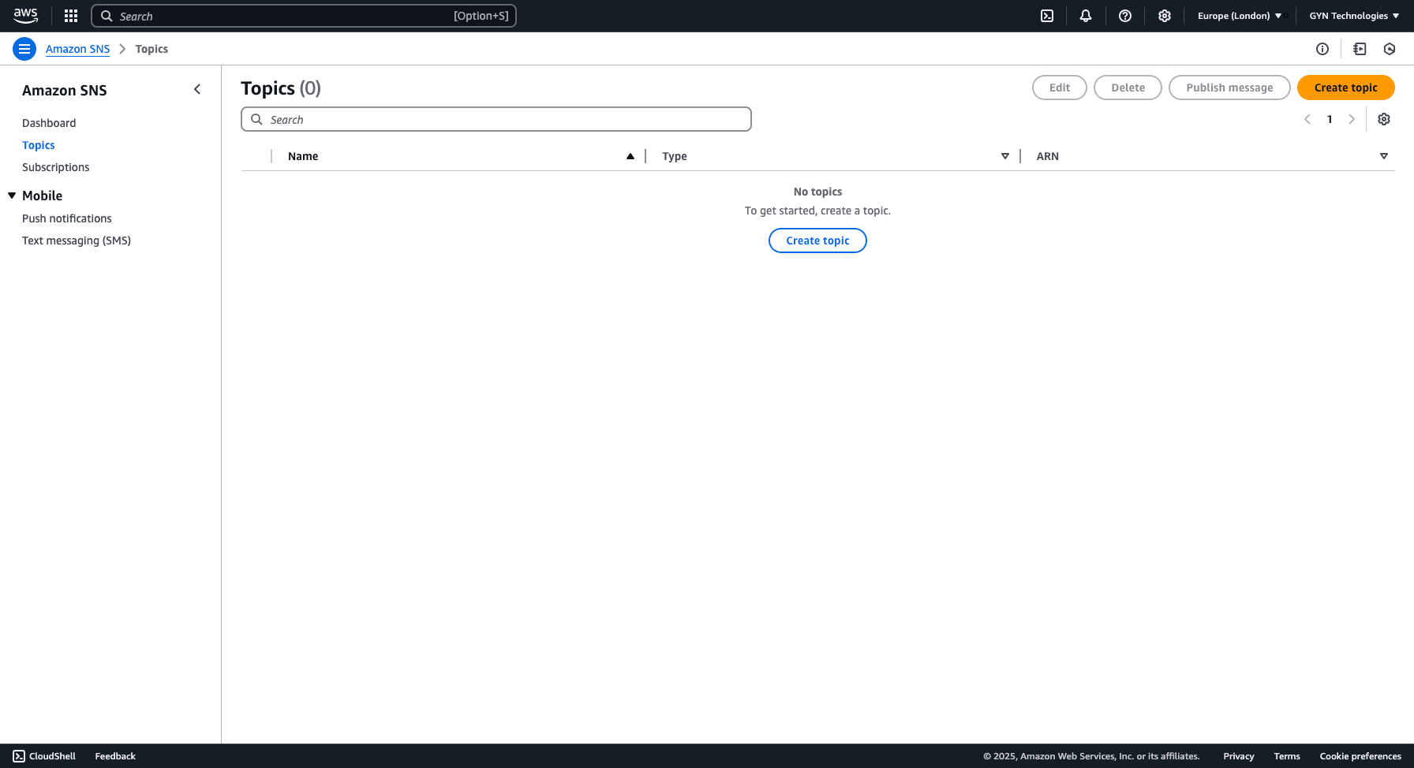The image size is (1414, 768).
Task: Go to Subscriptions in the sidebar
Action: [x=56, y=167]
